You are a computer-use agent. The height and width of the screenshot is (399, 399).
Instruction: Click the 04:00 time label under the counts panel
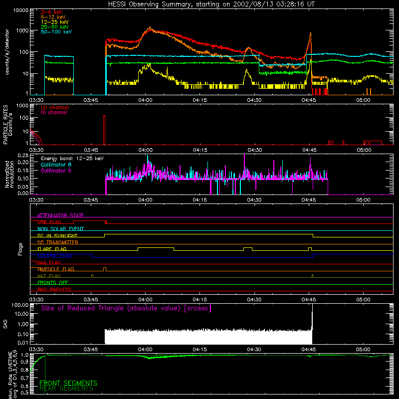coord(145,100)
